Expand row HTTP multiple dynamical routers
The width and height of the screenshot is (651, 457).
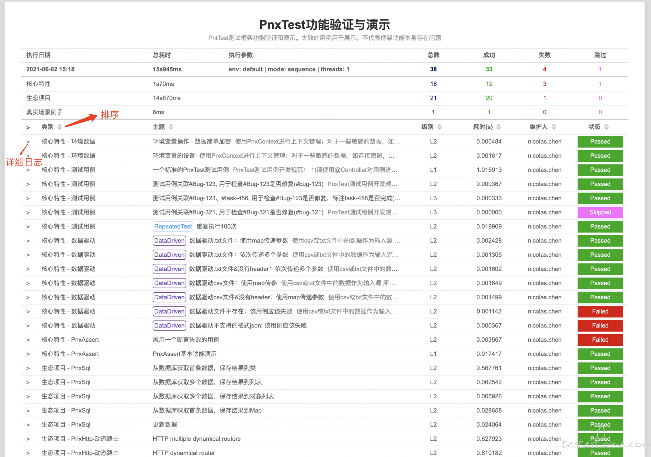point(28,439)
